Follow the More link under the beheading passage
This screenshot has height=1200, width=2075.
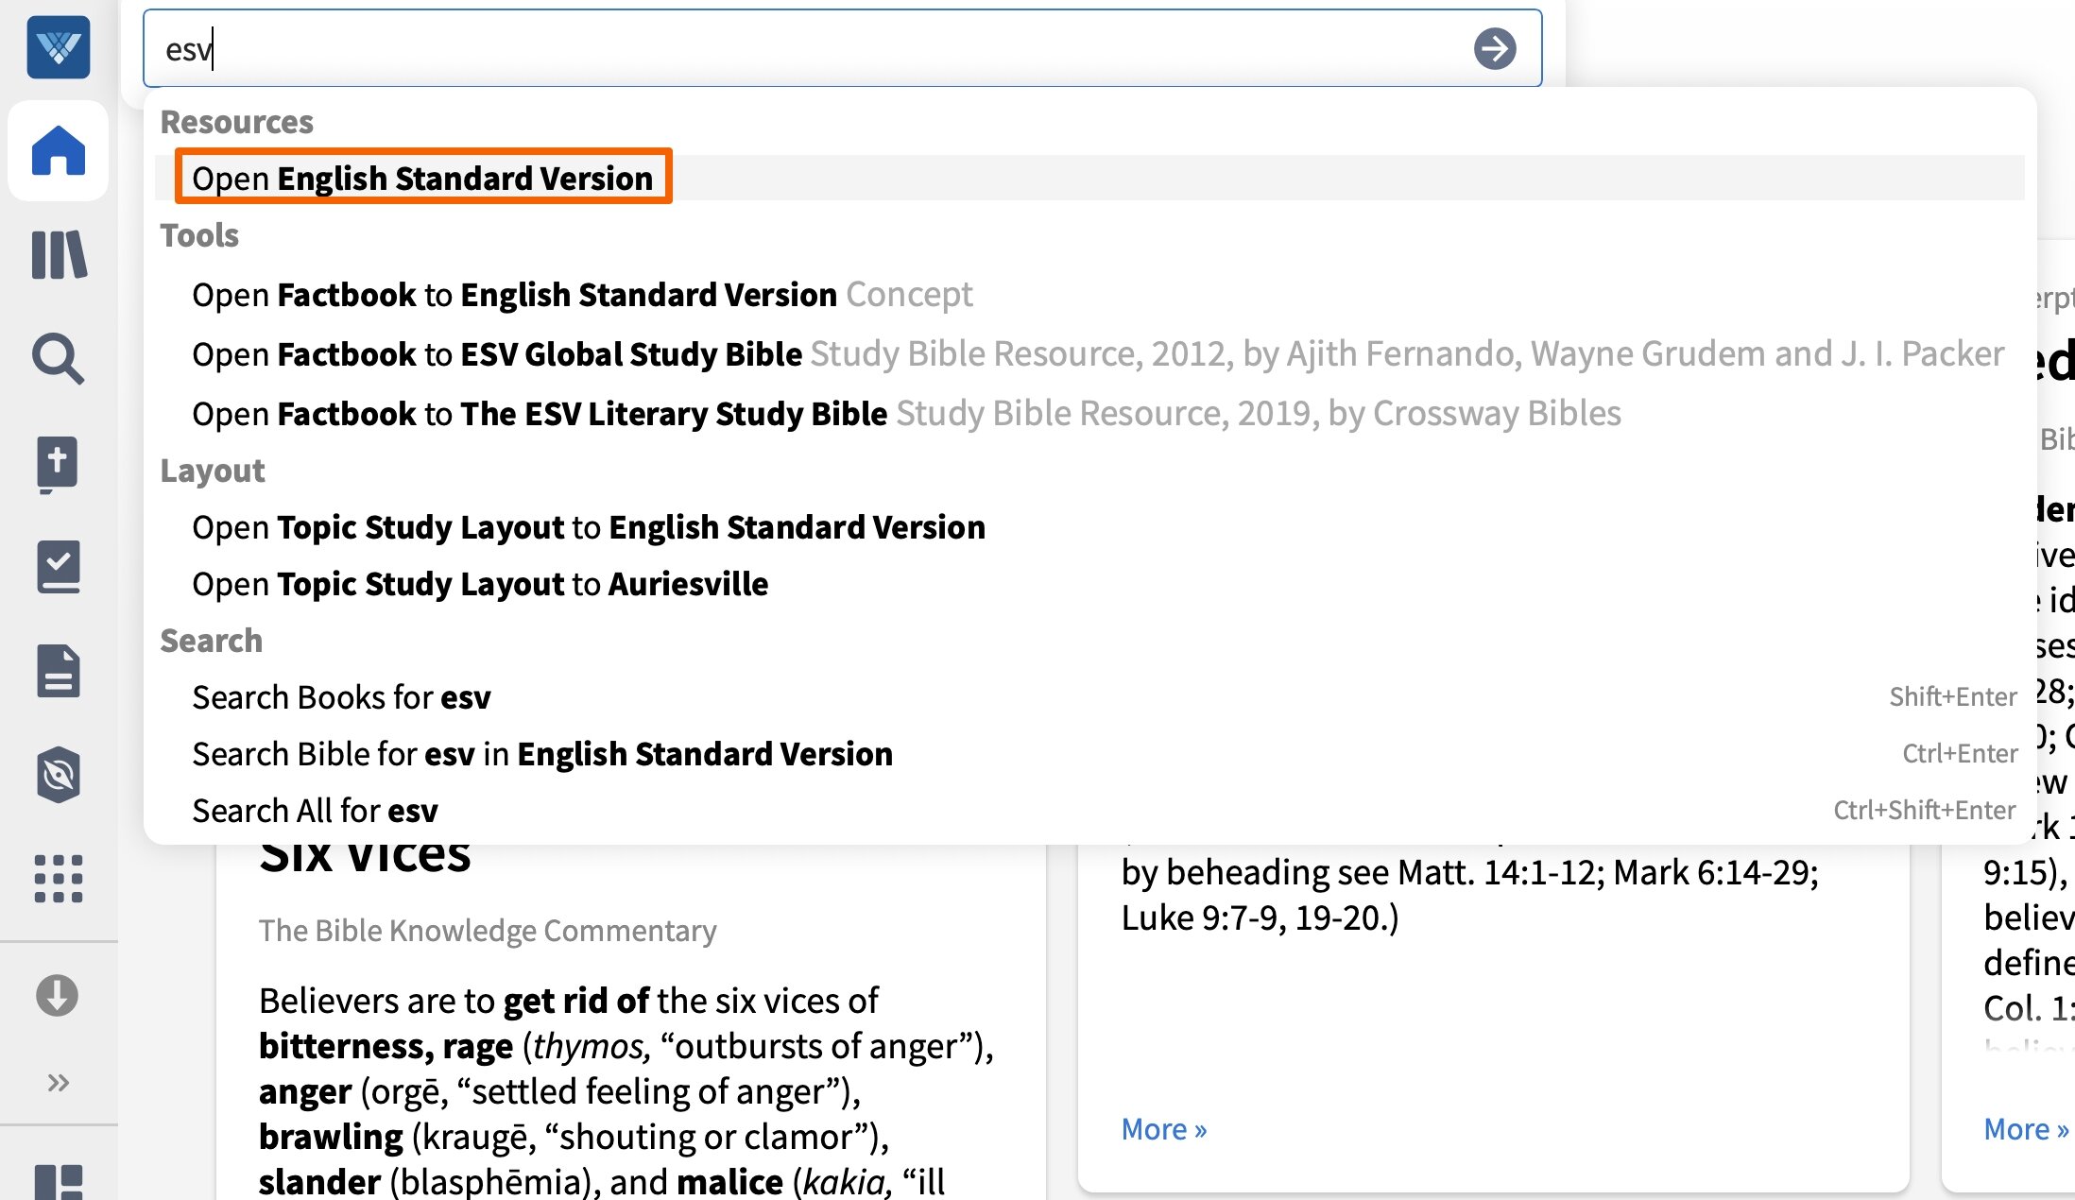[1163, 1129]
